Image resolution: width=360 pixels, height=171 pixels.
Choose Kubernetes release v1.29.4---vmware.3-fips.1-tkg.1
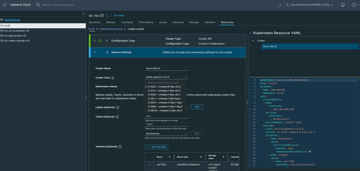[165, 103]
